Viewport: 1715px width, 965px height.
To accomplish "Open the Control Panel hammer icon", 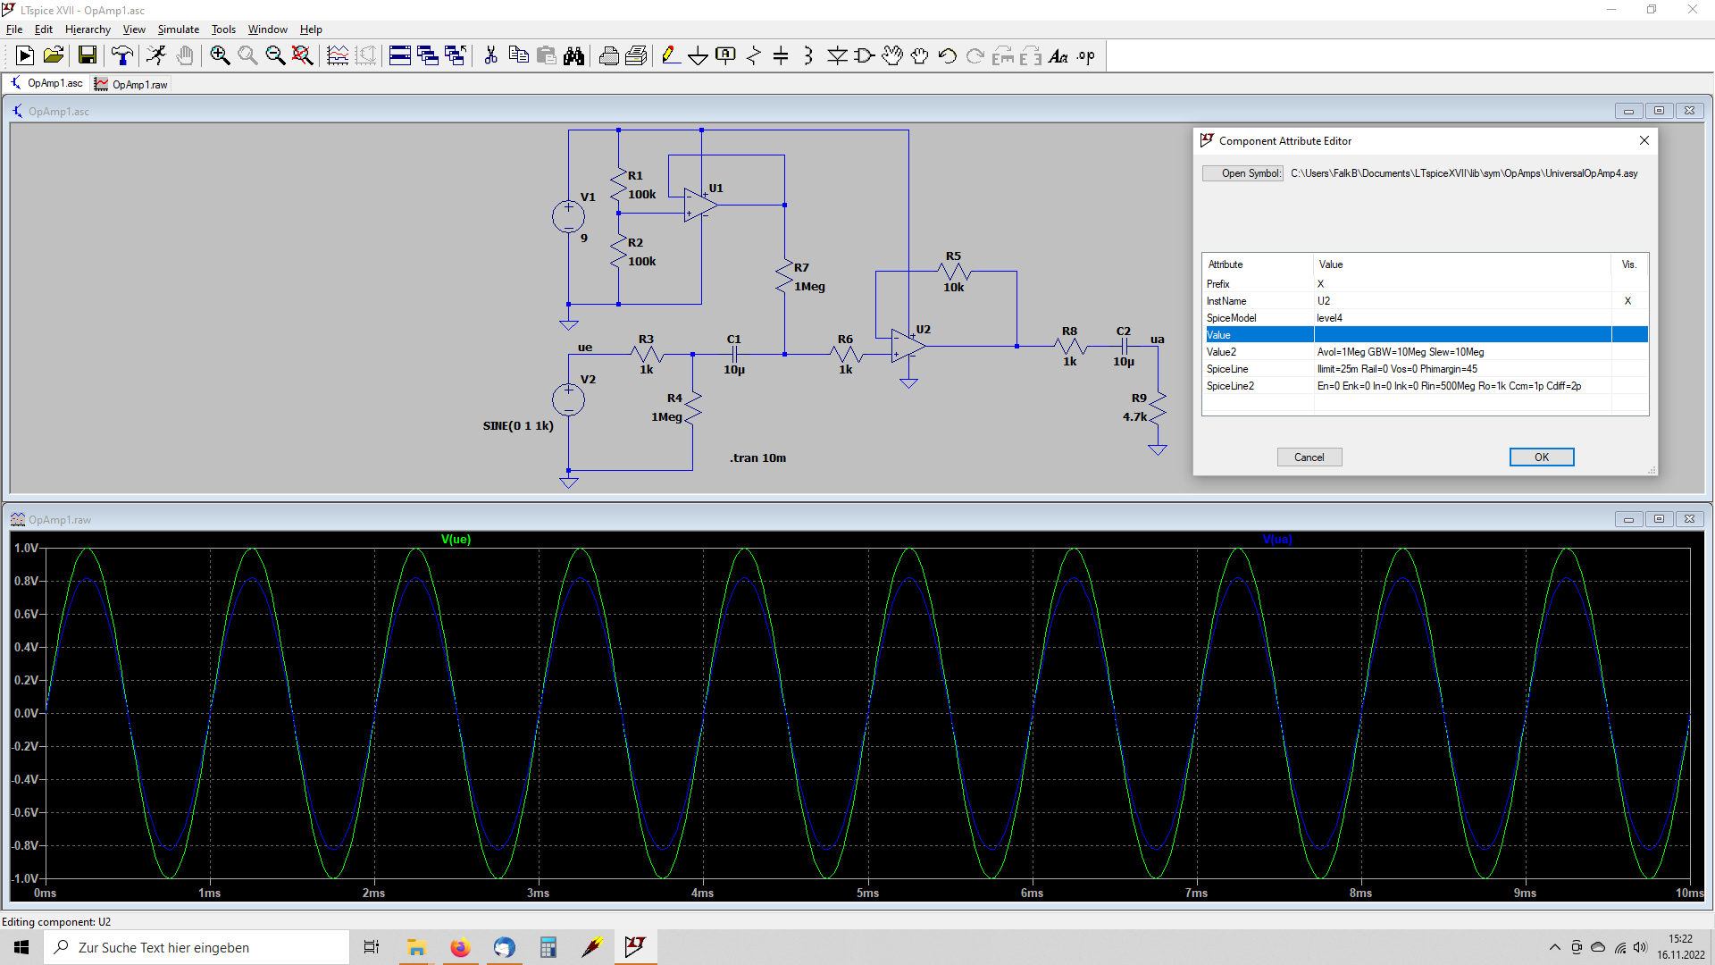I will pyautogui.click(x=121, y=56).
